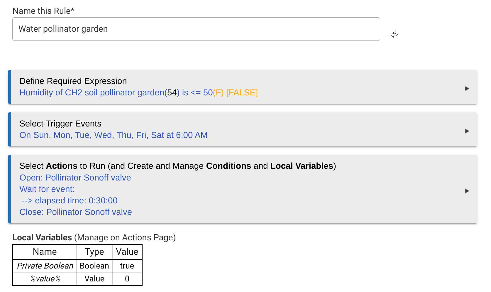Click the 'Boolean' type cell
The width and height of the screenshot is (491, 292).
pyautogui.click(x=94, y=266)
